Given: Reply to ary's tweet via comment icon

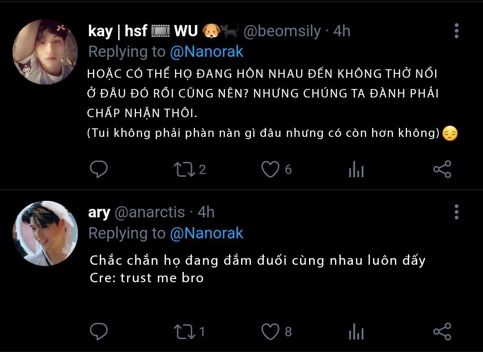Looking at the screenshot, I should 98,331.
